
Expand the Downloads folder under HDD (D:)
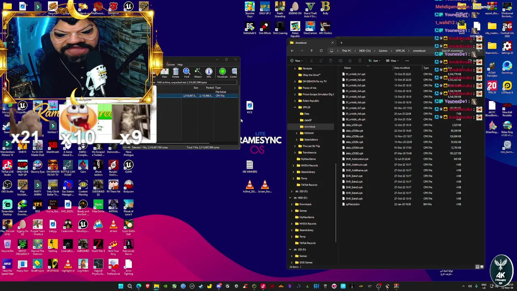[292, 205]
